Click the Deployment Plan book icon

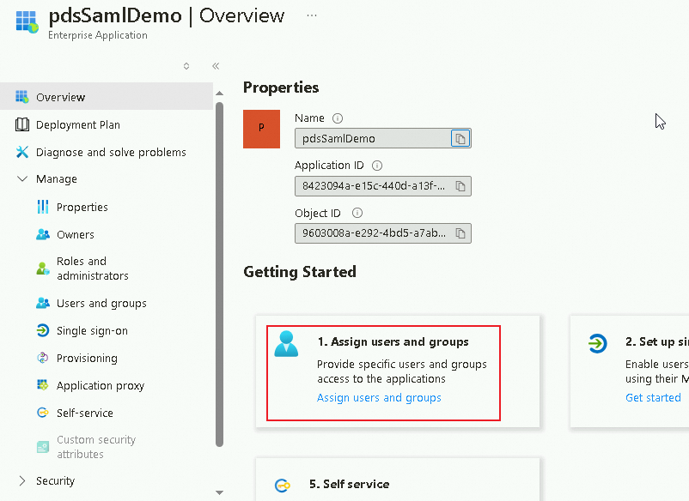click(x=22, y=124)
